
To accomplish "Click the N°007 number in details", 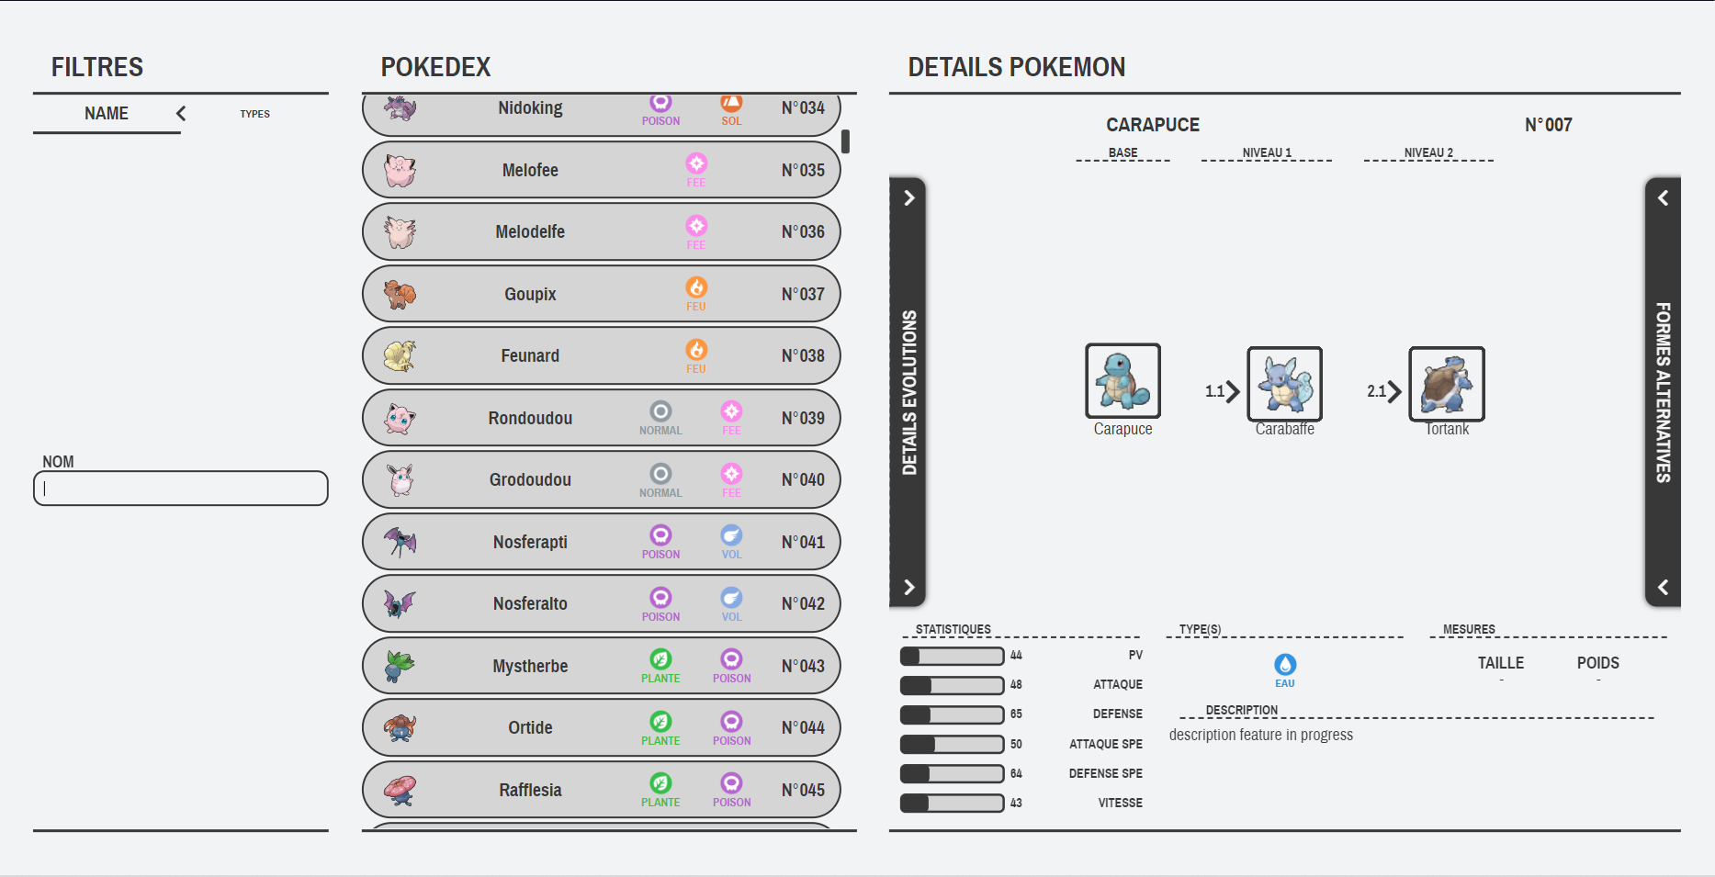I will point(1549,125).
